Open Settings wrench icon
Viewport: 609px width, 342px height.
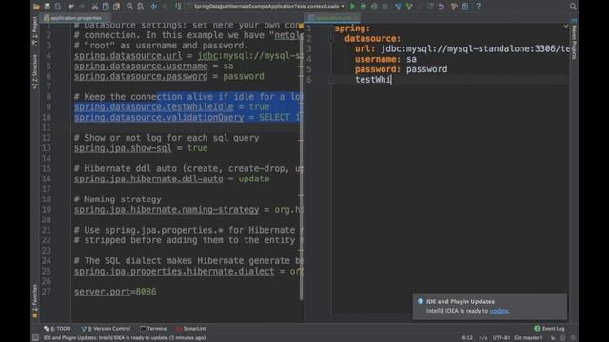pos(454,7)
